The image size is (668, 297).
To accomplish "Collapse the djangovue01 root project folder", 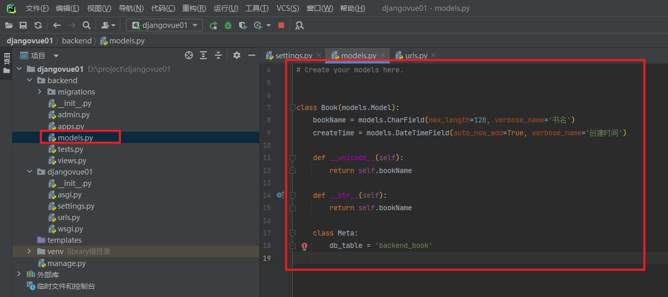I will [19, 69].
